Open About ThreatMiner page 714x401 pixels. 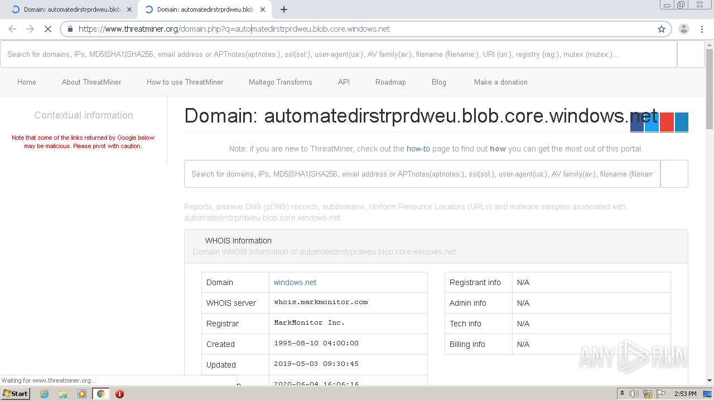(x=91, y=82)
